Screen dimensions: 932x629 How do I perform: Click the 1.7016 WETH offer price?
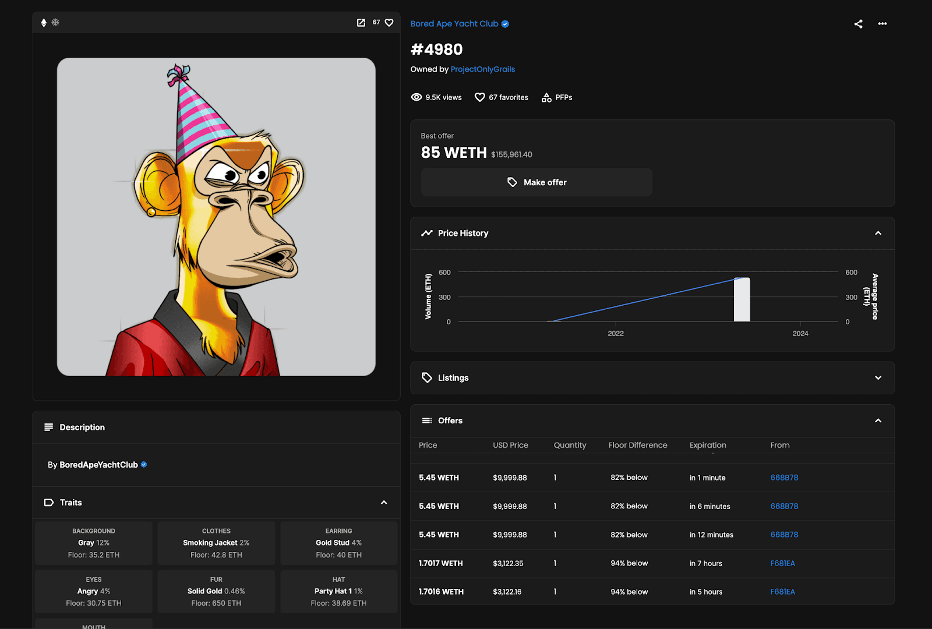(441, 592)
